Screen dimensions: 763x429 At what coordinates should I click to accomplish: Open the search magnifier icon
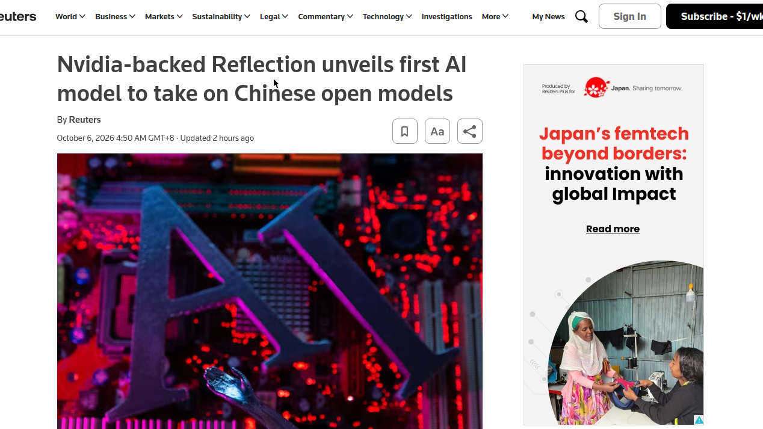point(581,17)
